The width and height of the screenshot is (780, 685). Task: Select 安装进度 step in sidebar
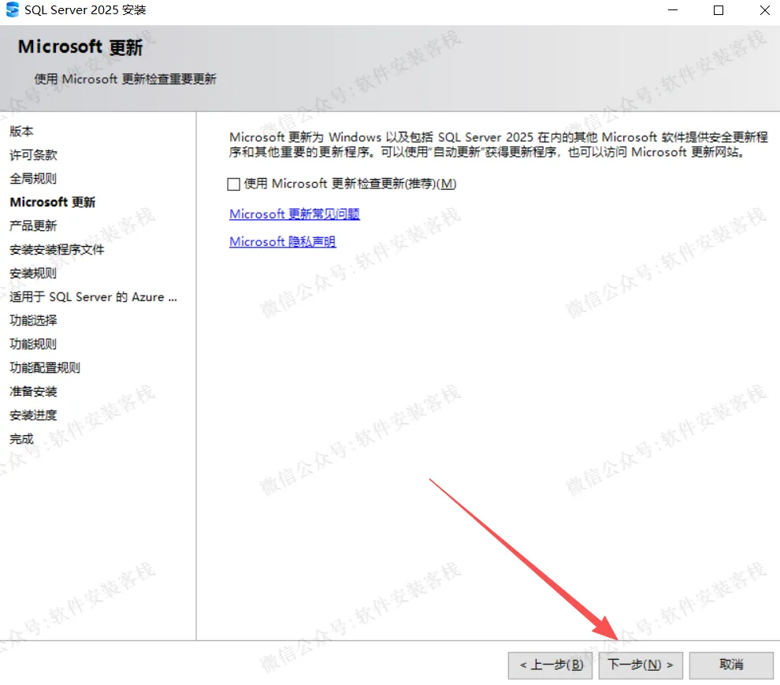point(33,415)
